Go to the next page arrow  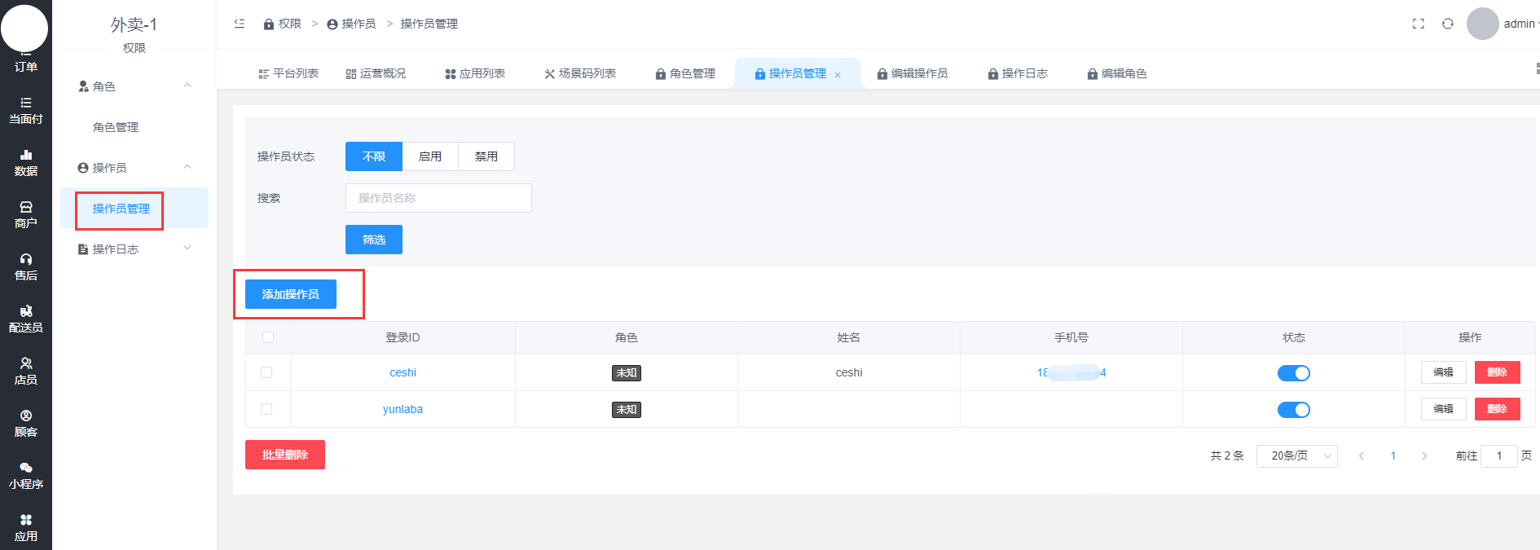coord(1424,455)
